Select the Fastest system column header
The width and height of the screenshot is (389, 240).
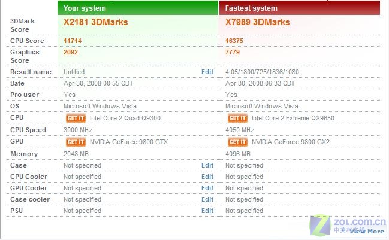pos(300,8)
